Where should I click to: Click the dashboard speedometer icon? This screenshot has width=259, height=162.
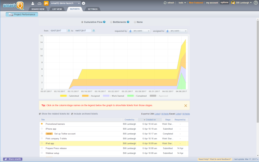point(39,3)
